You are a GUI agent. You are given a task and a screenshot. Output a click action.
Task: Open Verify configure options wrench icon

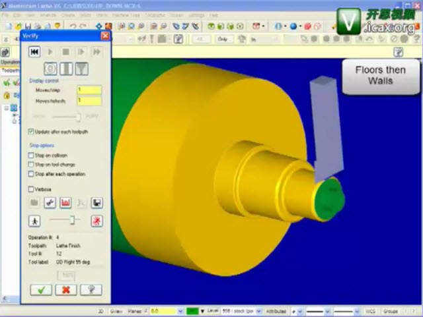point(50,202)
